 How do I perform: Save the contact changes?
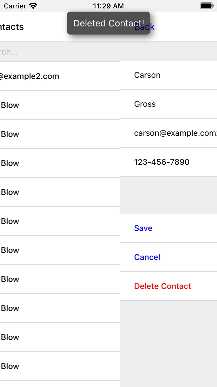(143, 228)
